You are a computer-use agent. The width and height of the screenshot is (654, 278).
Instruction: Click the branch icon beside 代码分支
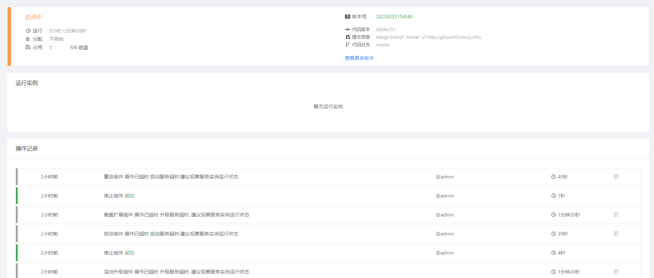[x=347, y=45]
